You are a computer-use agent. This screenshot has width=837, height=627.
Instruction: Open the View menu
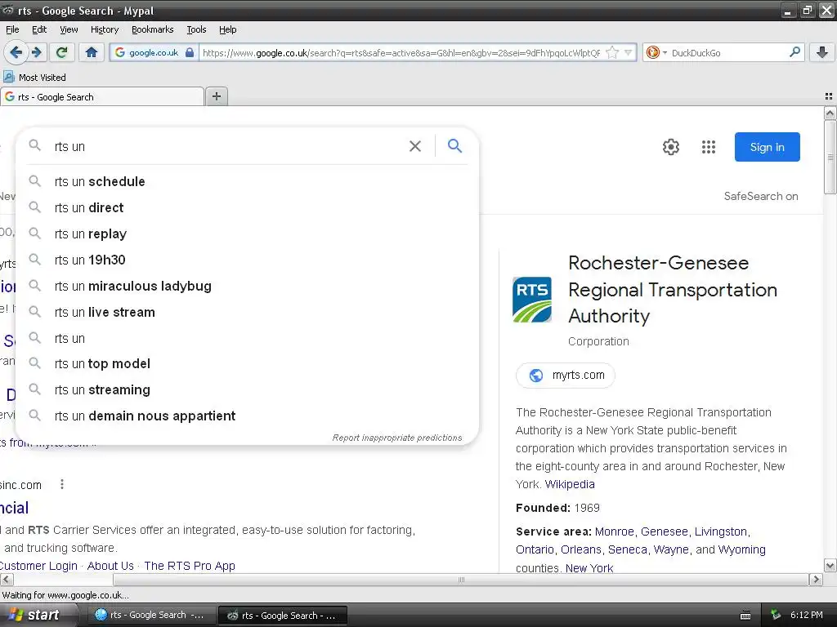click(69, 29)
